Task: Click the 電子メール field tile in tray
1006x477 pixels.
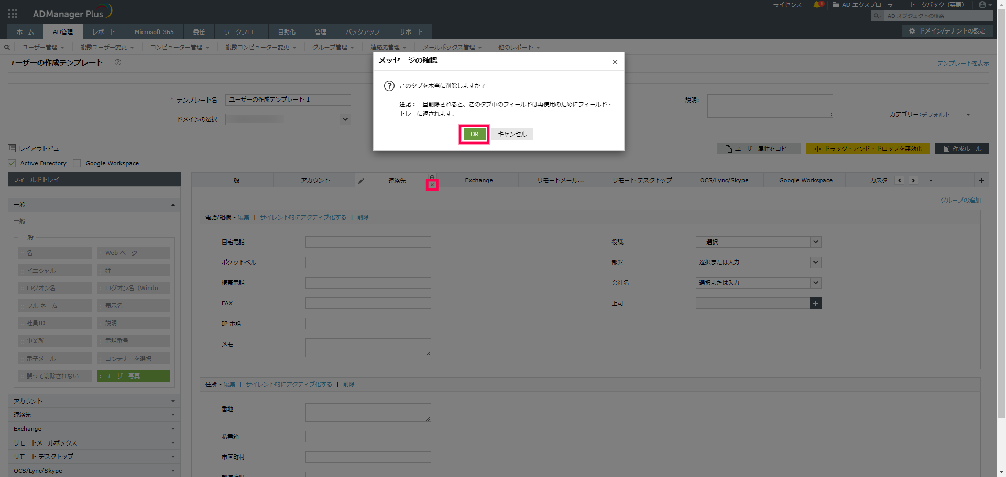Action: pos(55,359)
